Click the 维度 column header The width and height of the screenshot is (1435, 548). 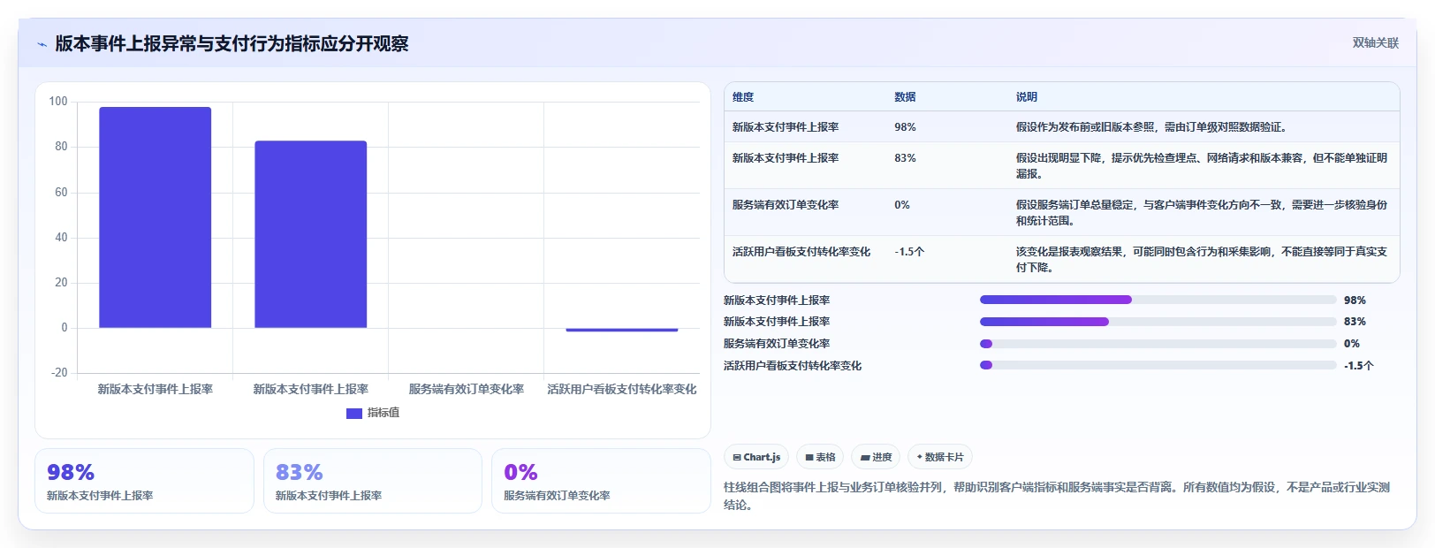pos(743,97)
